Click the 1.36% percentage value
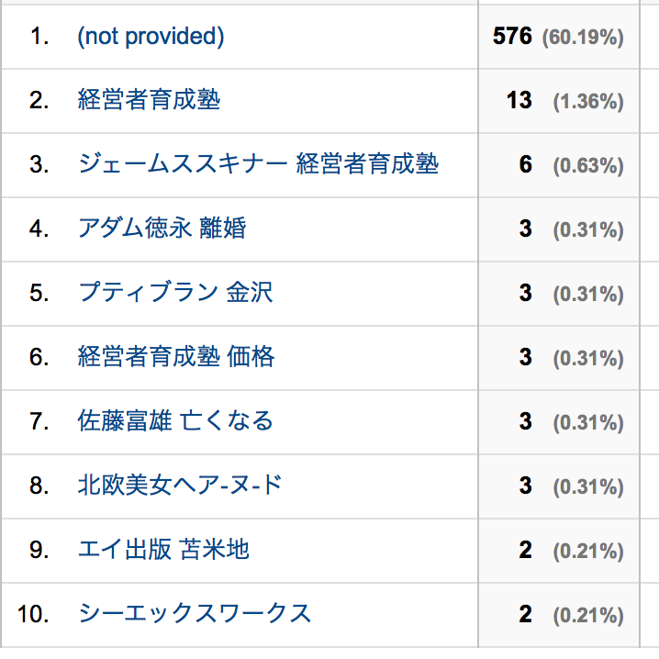Viewport: 659px width, 659px height. coord(588,101)
